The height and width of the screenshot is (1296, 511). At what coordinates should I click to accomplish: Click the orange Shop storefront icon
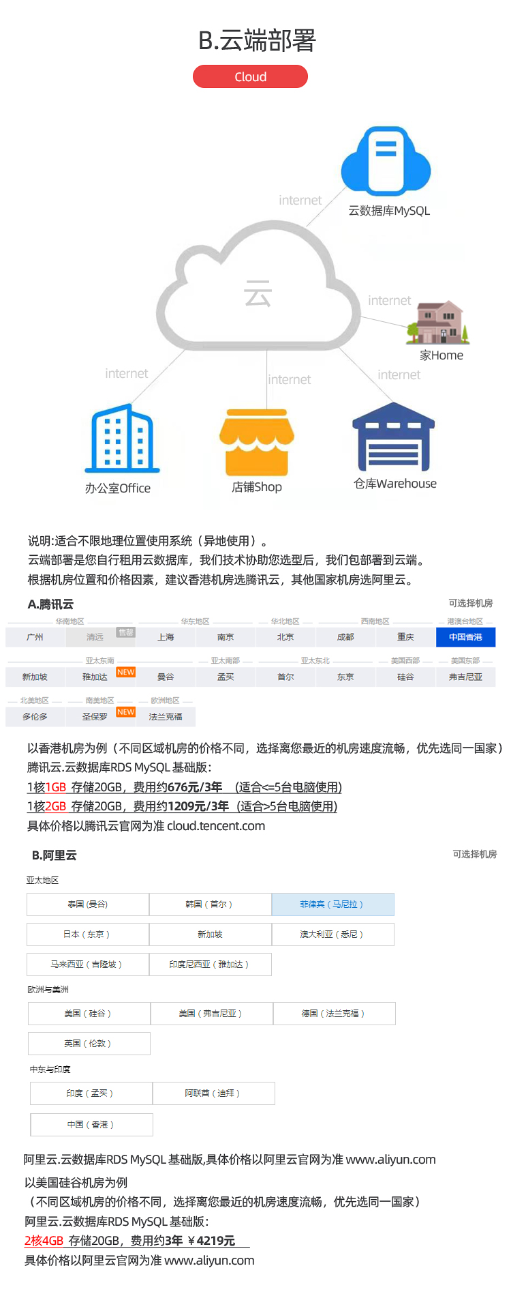click(x=257, y=442)
